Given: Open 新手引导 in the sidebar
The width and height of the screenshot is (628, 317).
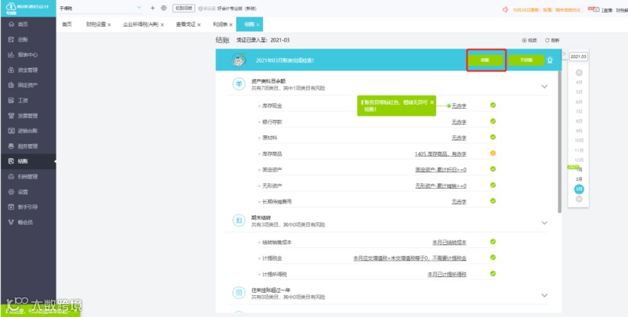Looking at the screenshot, I should point(27,207).
